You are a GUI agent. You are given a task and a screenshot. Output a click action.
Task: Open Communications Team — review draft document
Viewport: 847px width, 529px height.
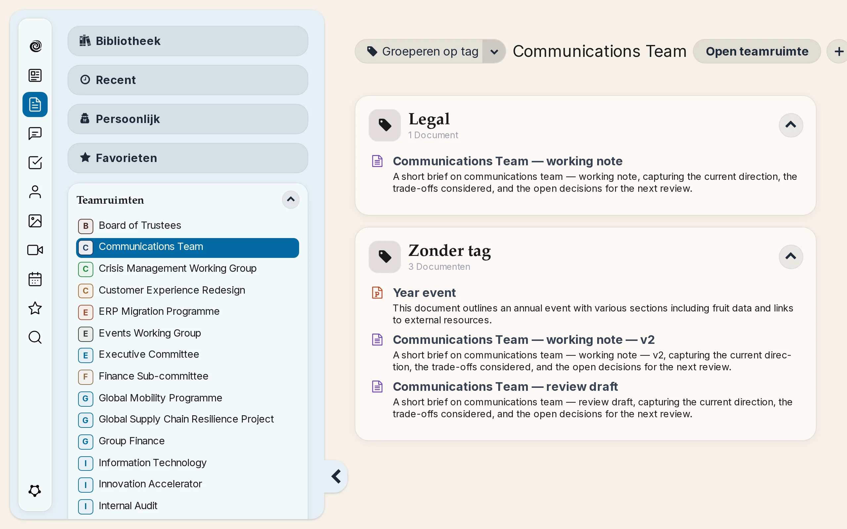(505, 387)
